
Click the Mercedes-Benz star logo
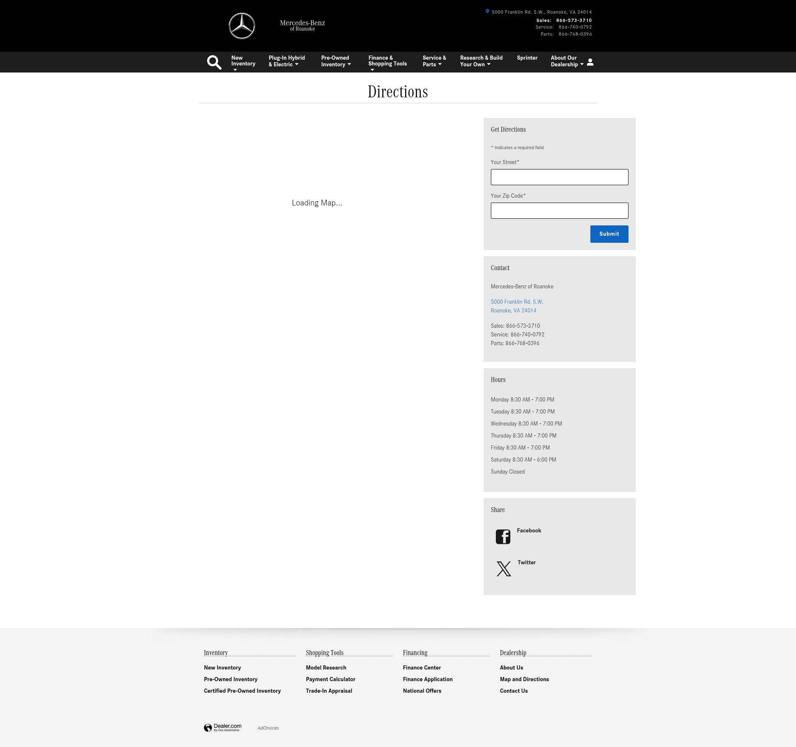pos(242,26)
